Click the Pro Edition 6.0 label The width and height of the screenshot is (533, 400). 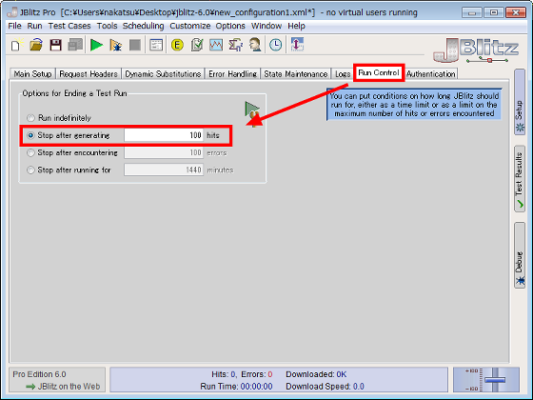pos(39,374)
